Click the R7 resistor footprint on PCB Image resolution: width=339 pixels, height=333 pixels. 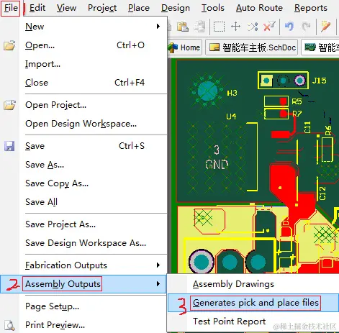point(276,114)
